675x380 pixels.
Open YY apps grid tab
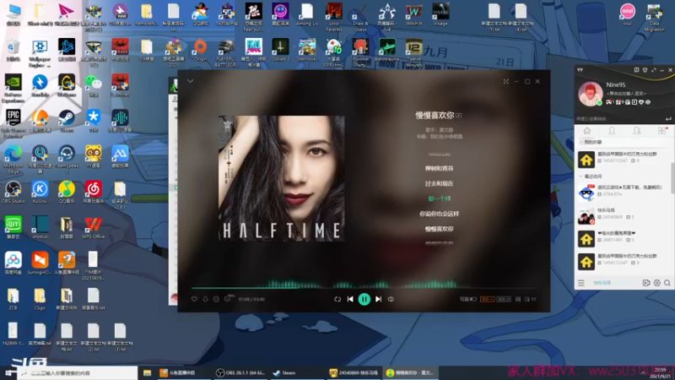tap(661, 131)
